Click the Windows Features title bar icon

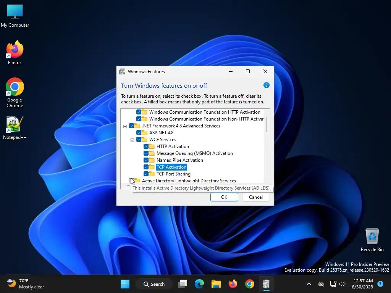point(123,71)
